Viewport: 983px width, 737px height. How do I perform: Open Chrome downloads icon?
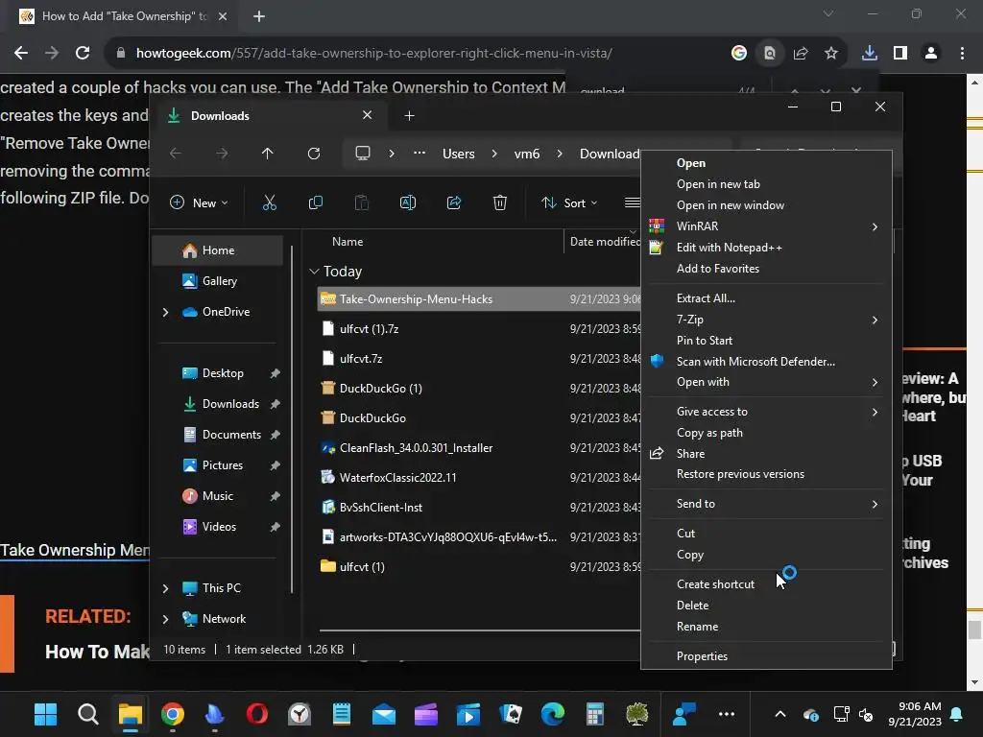pyautogui.click(x=870, y=54)
